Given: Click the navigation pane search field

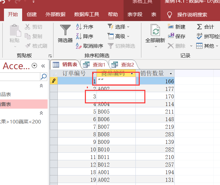Looking at the screenshot, I should 19,76.
